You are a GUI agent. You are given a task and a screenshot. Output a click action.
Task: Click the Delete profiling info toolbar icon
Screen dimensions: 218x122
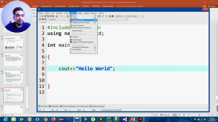112,16
